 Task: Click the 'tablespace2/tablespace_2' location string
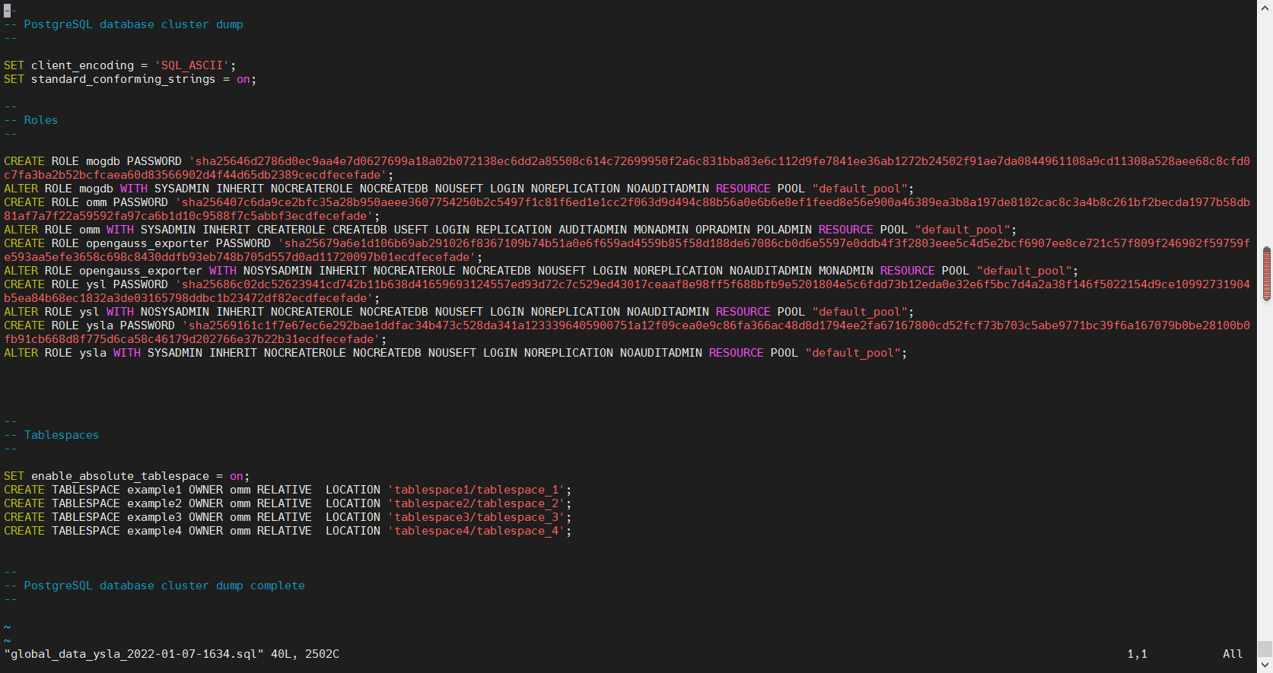(476, 503)
